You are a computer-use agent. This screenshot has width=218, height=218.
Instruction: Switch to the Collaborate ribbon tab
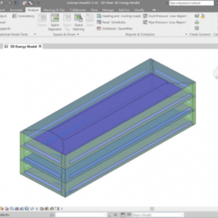click(78, 10)
